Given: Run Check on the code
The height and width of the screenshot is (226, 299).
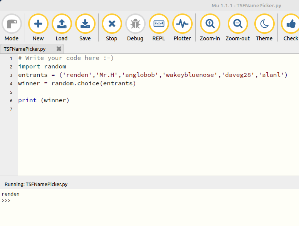Looking at the screenshot, I should coord(291,24).
